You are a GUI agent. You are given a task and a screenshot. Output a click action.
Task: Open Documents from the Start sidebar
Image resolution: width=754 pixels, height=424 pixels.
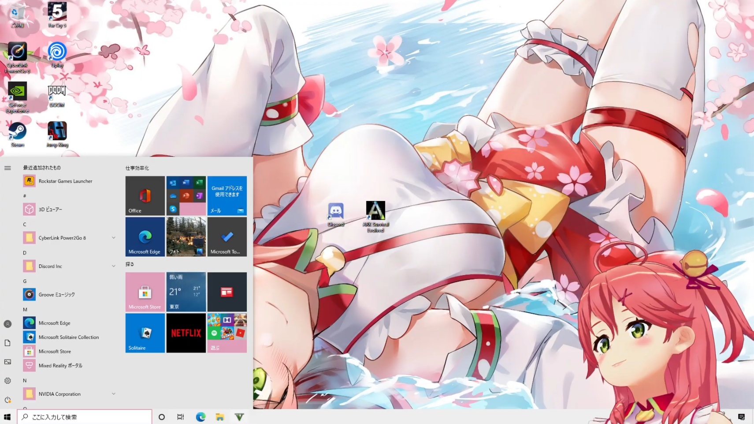[x=7, y=343]
